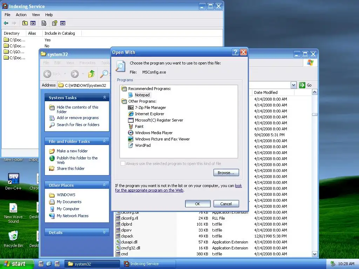
Task: Select the cmd file in system32 list
Action: pos(124,254)
